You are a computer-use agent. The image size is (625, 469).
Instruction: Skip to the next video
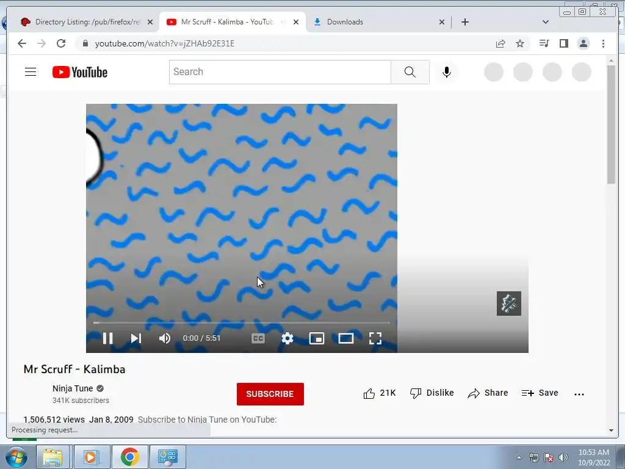136,338
